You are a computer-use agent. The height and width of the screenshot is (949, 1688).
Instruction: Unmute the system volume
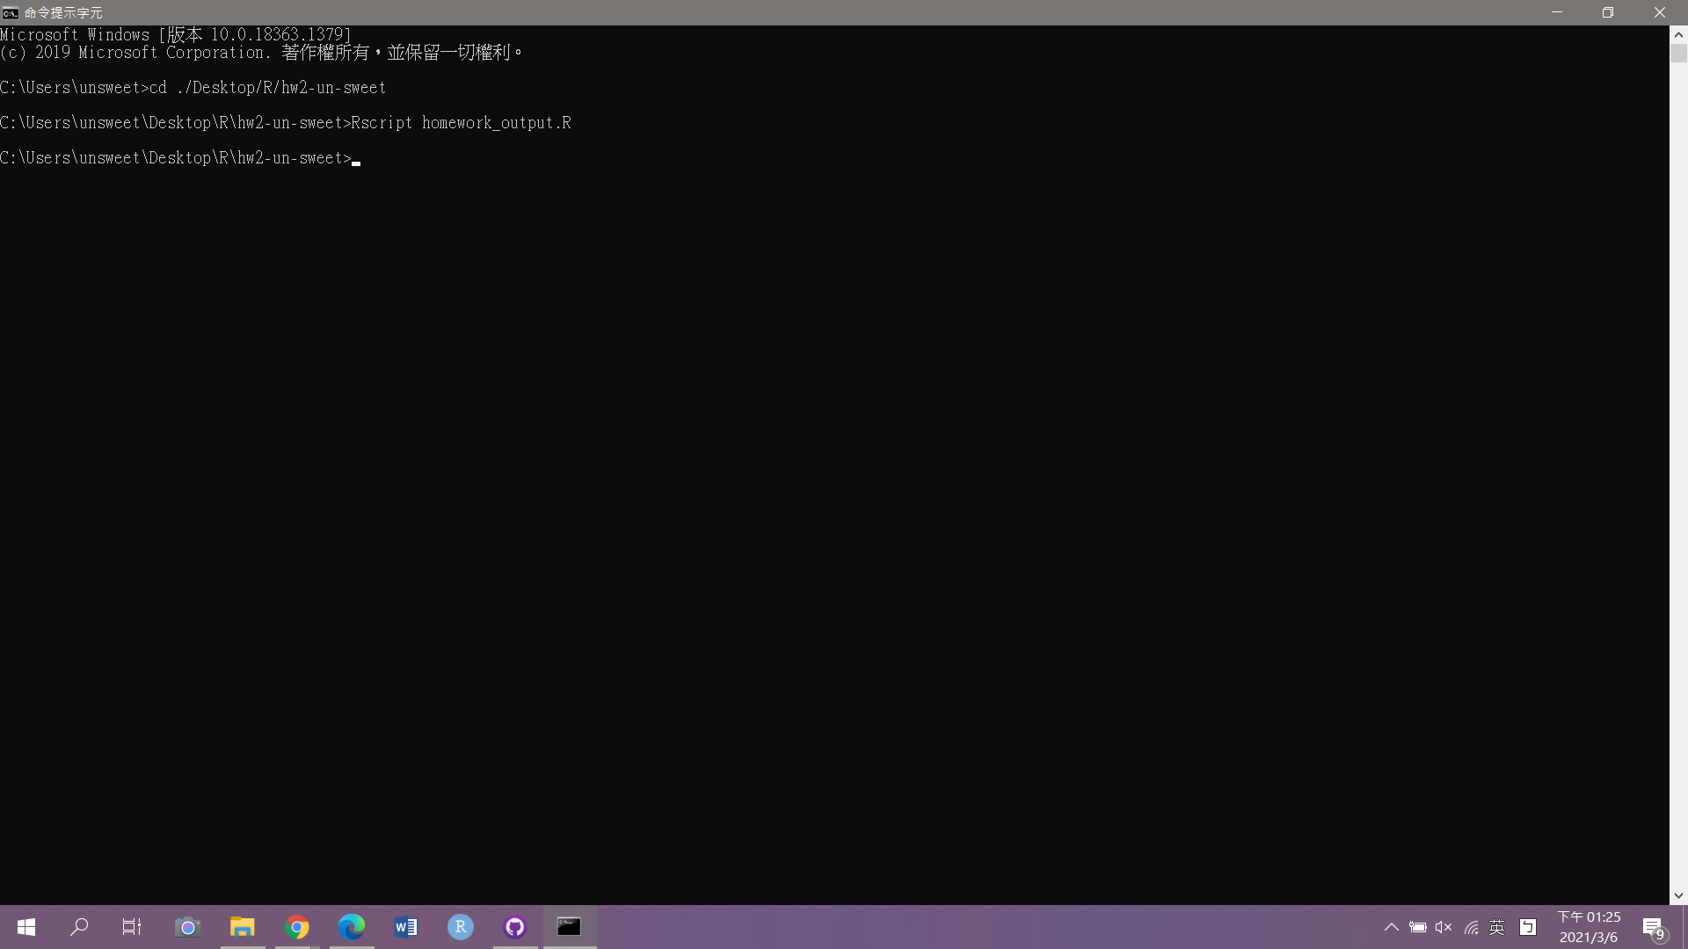tap(1444, 927)
